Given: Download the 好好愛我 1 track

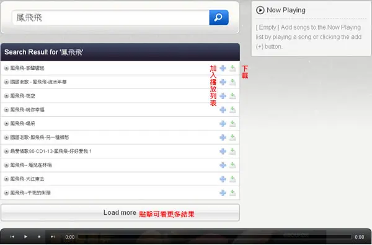Looking at the screenshot, I should 232,151.
